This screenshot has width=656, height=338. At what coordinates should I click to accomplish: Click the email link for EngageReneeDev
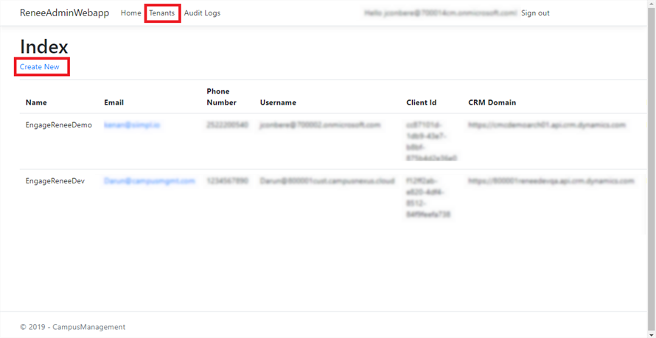tap(150, 180)
